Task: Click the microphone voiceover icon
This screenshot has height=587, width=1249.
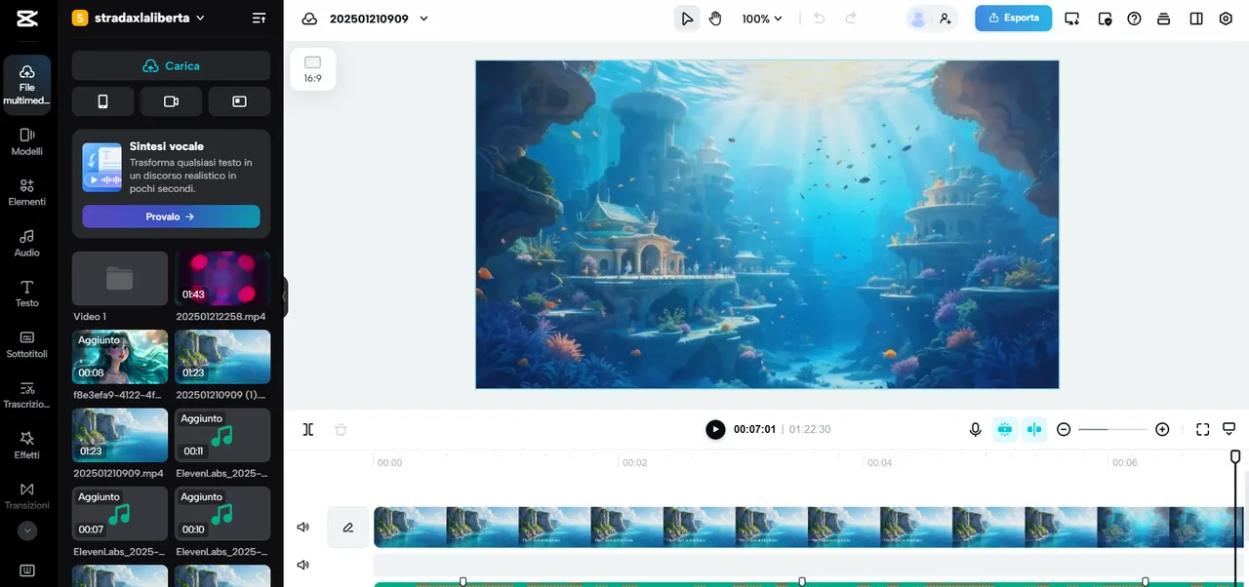Action: coord(975,429)
